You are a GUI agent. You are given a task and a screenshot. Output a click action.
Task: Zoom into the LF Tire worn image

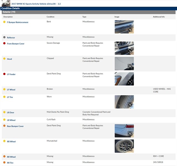coord(130,105)
